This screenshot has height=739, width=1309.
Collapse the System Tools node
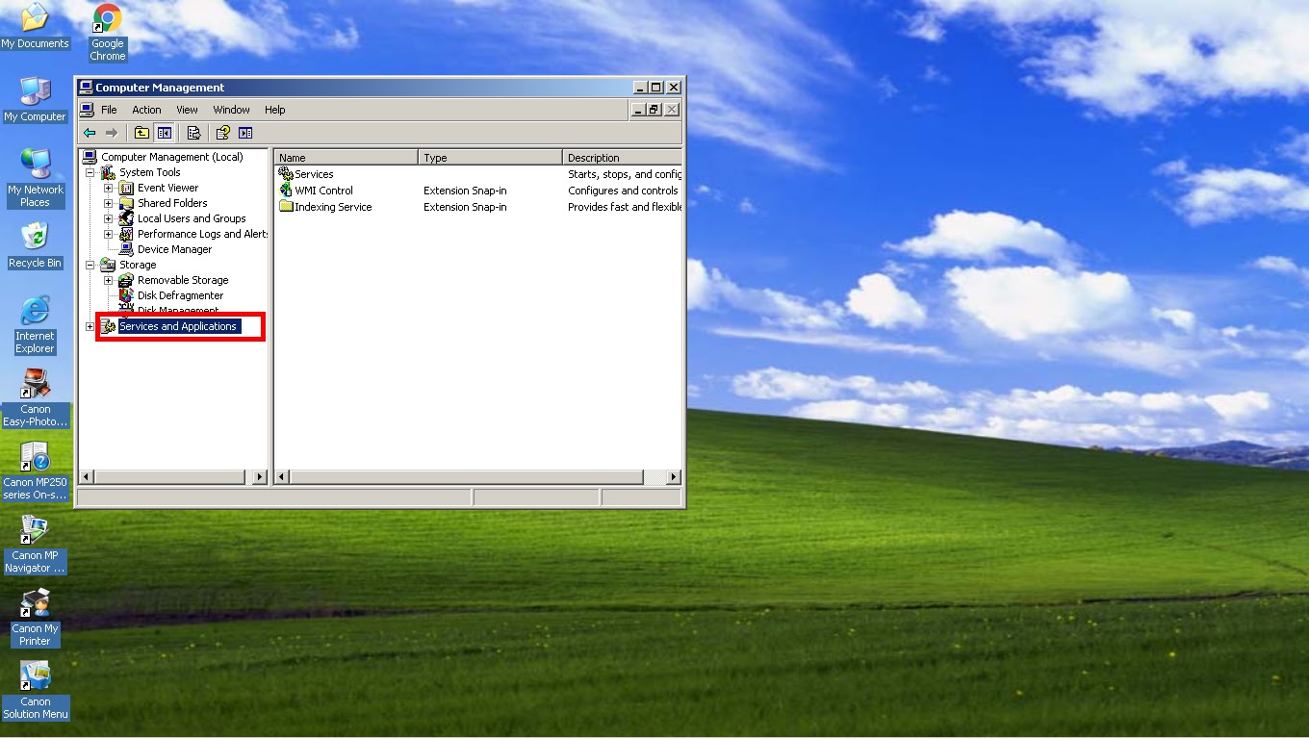pyautogui.click(x=90, y=172)
